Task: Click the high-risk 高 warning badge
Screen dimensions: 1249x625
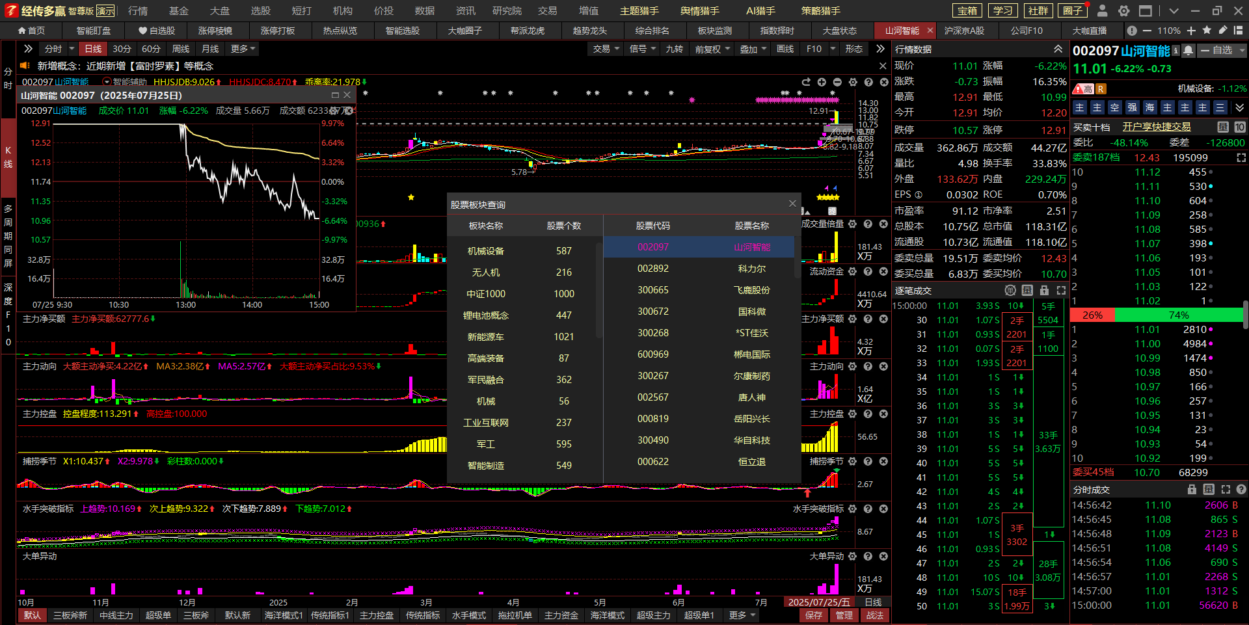Action: pos(1083,89)
